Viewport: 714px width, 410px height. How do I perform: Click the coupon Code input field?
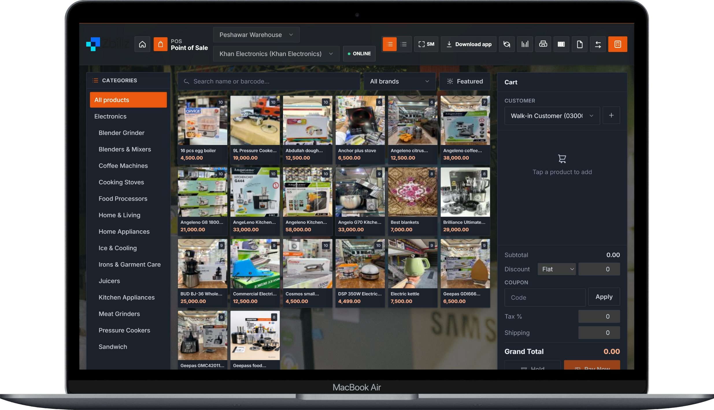pos(545,297)
